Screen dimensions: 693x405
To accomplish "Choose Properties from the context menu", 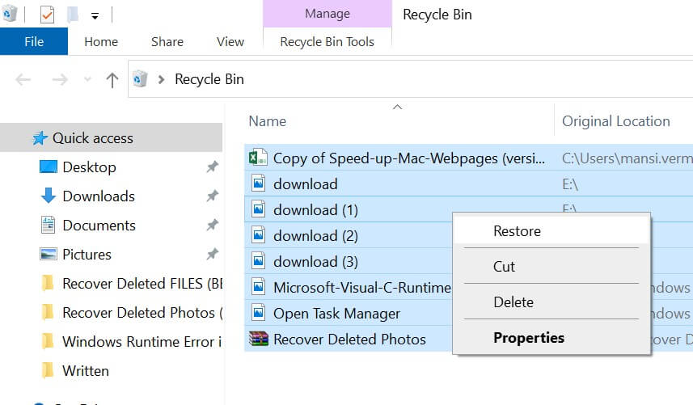I will (x=551, y=338).
